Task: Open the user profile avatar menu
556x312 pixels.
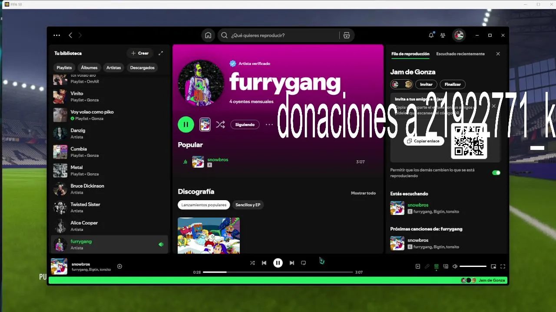Action: coord(459,36)
